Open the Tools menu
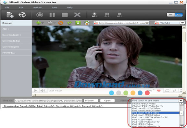 coord(55,7)
